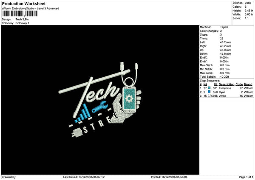
Task: Click the Turquoise color swatch in Stop Sequence
Action: (x=209, y=87)
